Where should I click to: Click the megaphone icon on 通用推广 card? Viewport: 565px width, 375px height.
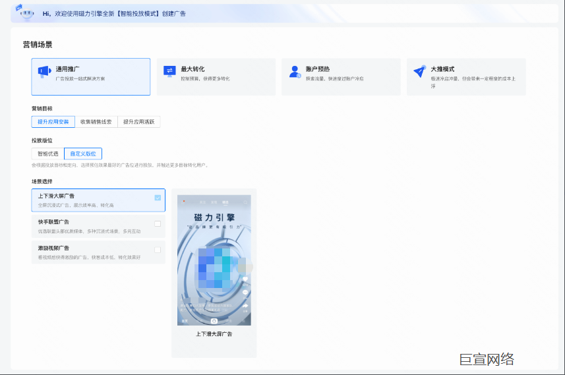pos(44,71)
